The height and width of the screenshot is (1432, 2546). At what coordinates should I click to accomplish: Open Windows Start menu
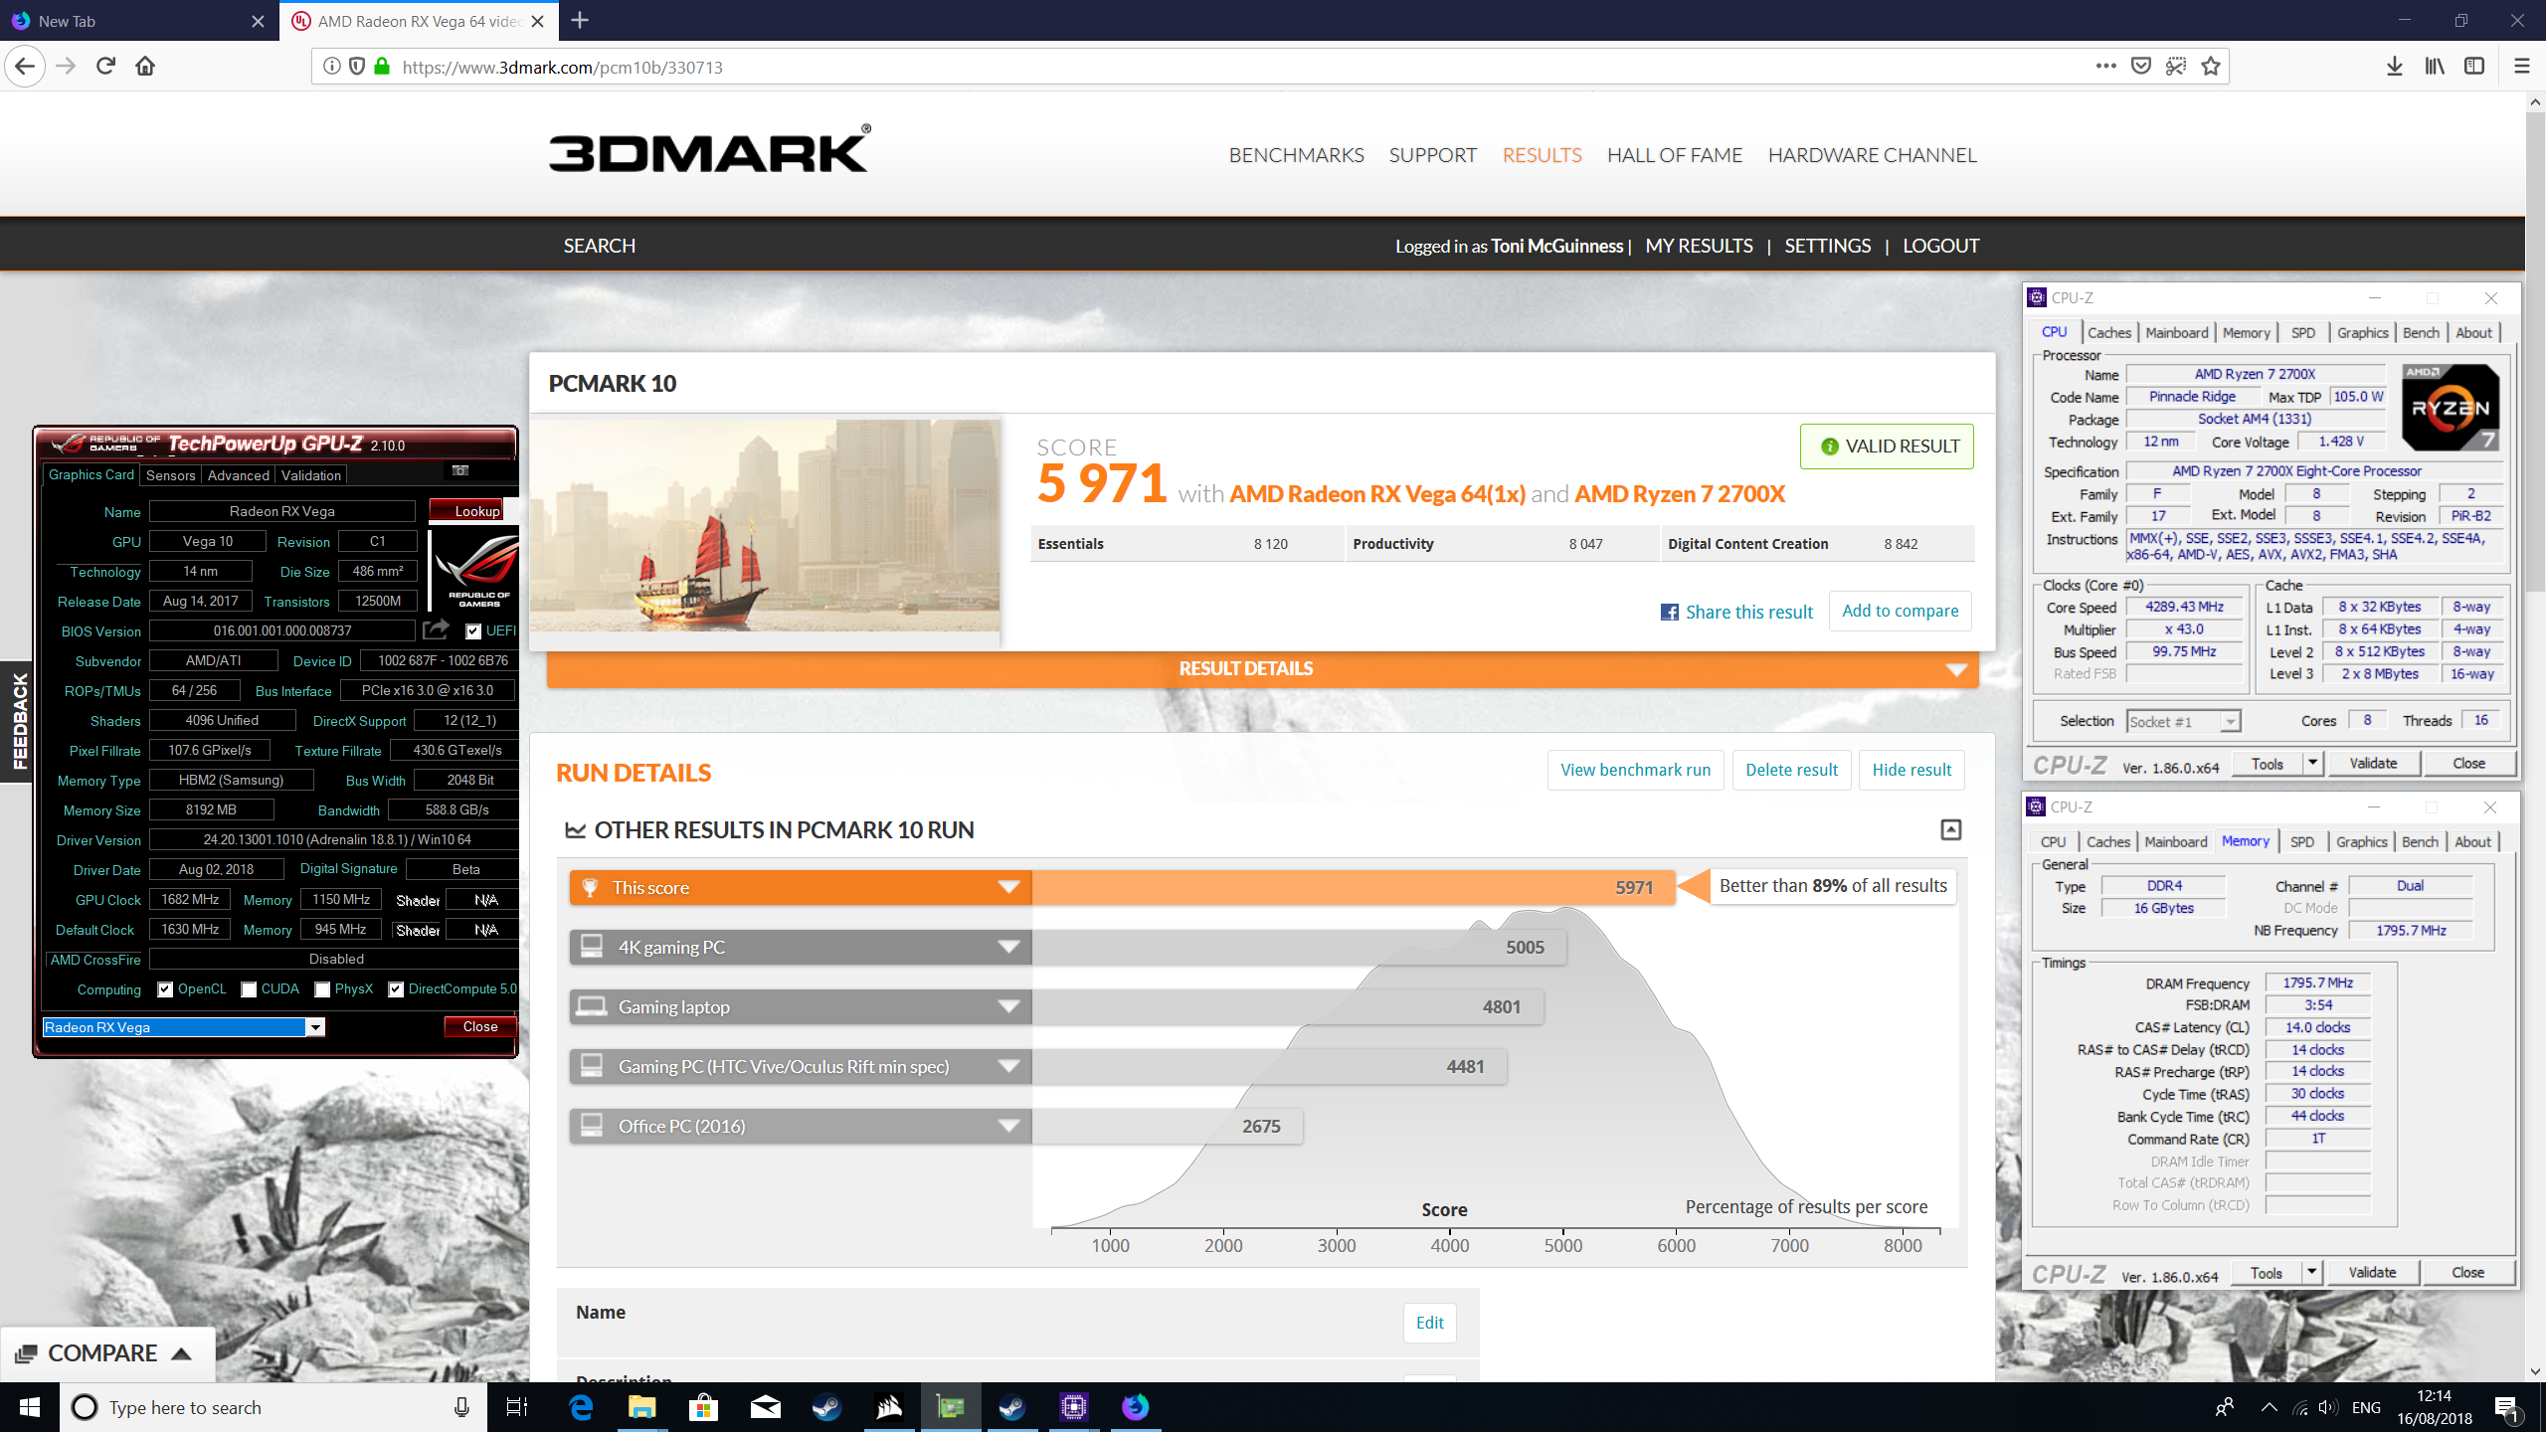click(30, 1407)
